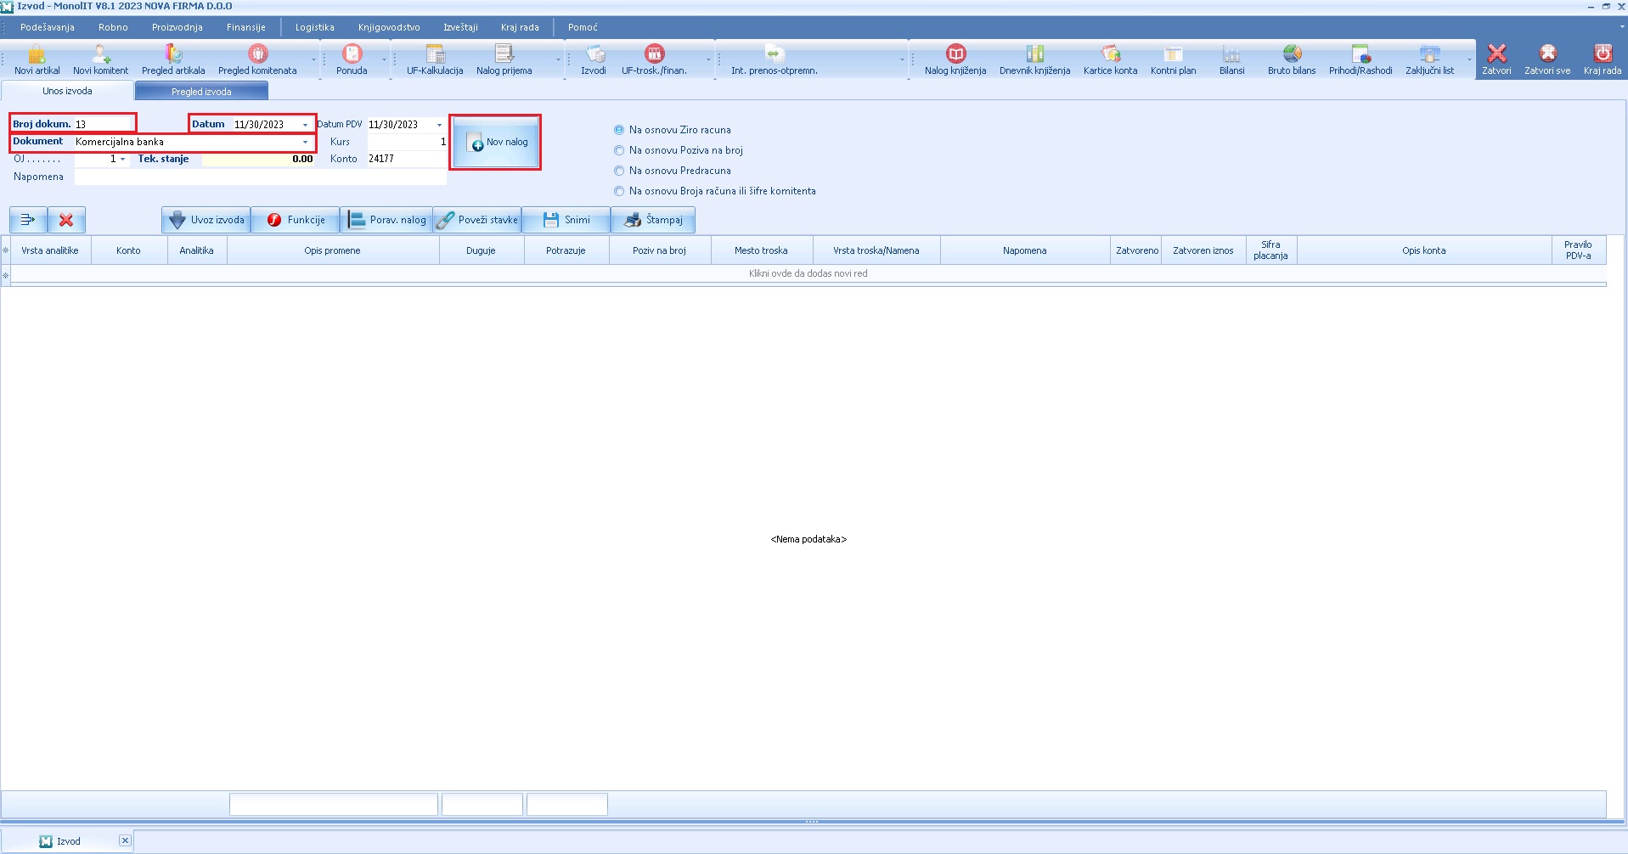The height and width of the screenshot is (854, 1628).
Task: Click the Poveži stavke button
Action: point(477,220)
